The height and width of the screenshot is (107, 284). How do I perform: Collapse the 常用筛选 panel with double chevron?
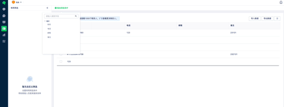coord(47,8)
